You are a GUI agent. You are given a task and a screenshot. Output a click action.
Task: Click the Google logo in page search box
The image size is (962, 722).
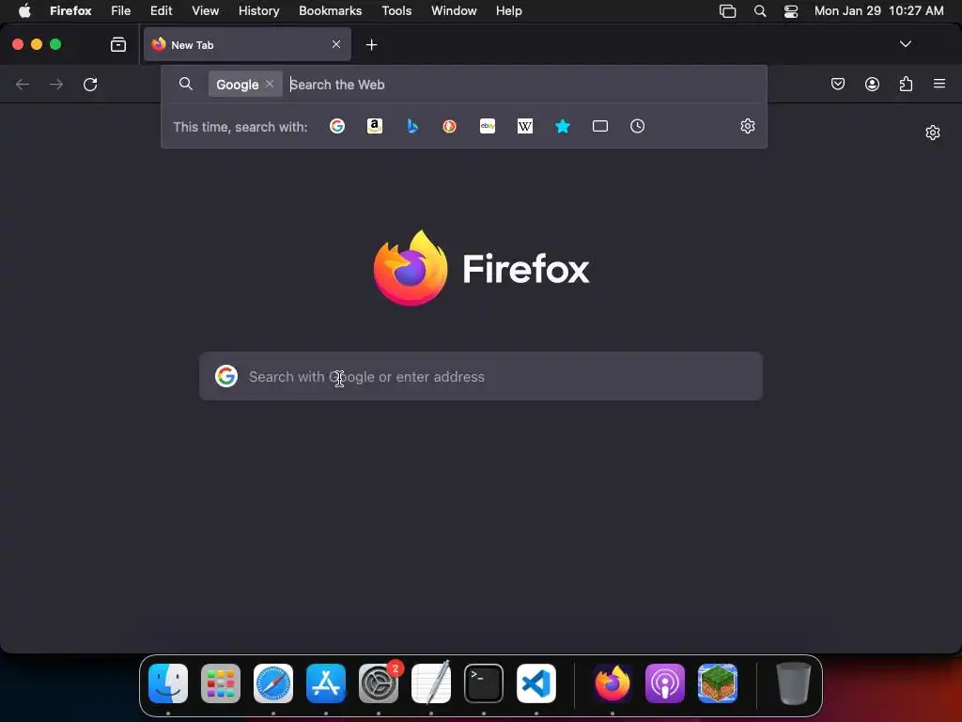click(x=226, y=376)
